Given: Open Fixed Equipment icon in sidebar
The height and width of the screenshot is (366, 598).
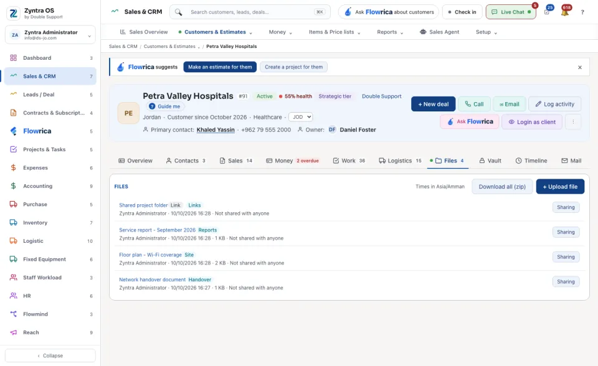Looking at the screenshot, I should pyautogui.click(x=13, y=259).
